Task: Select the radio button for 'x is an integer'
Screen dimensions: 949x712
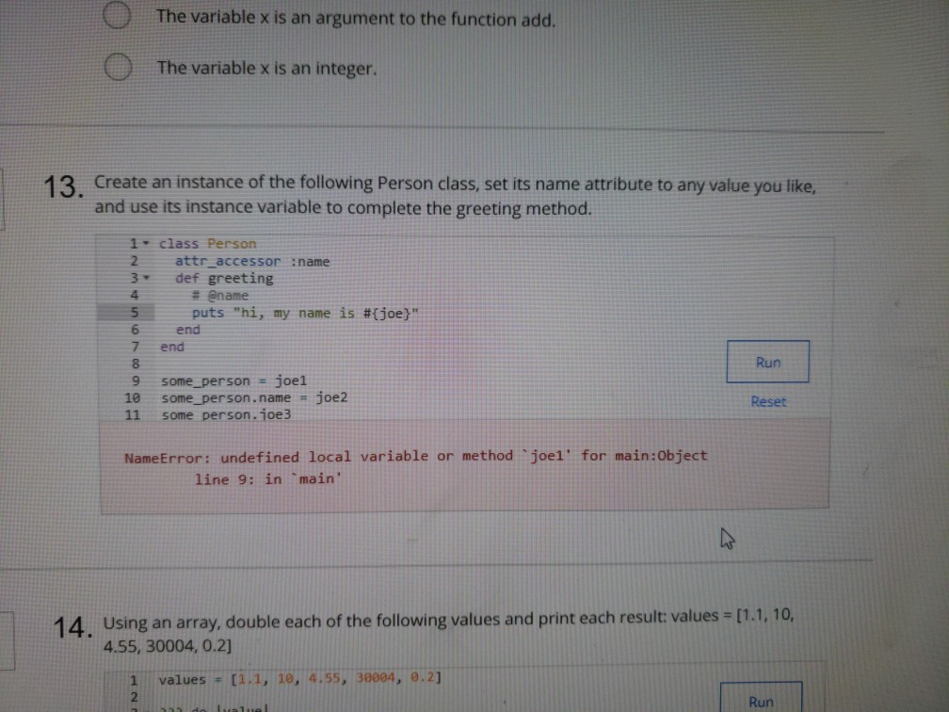Action: pyautogui.click(x=117, y=67)
